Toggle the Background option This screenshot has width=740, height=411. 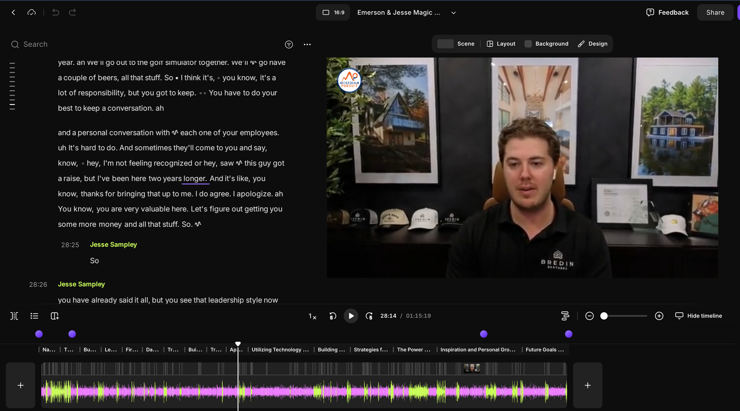(547, 44)
